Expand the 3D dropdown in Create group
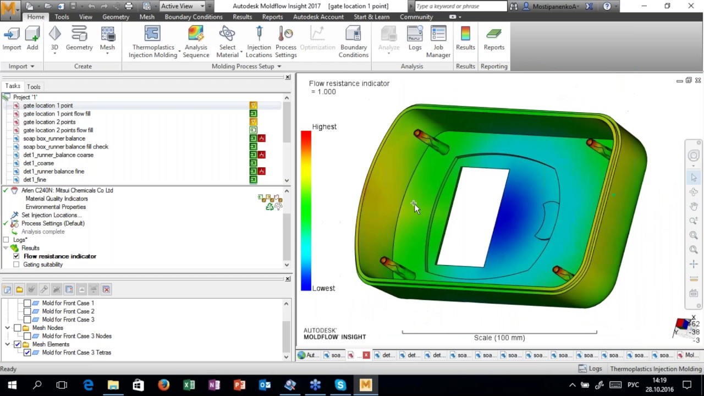Image resolution: width=704 pixels, height=396 pixels. [x=54, y=54]
